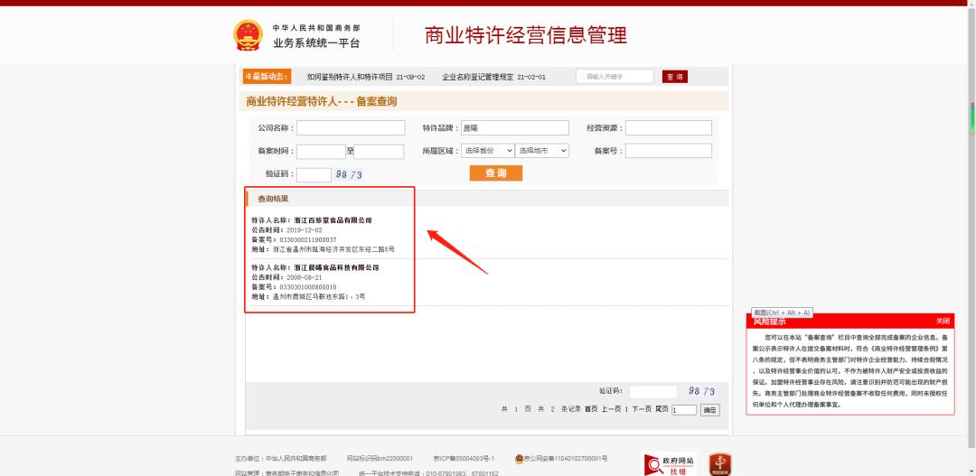Click the 备案时间 start date field
This screenshot has height=476, width=976.
point(321,151)
